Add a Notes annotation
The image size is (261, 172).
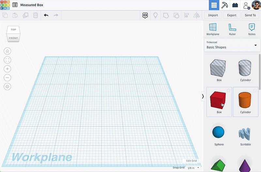pyautogui.click(x=252, y=29)
